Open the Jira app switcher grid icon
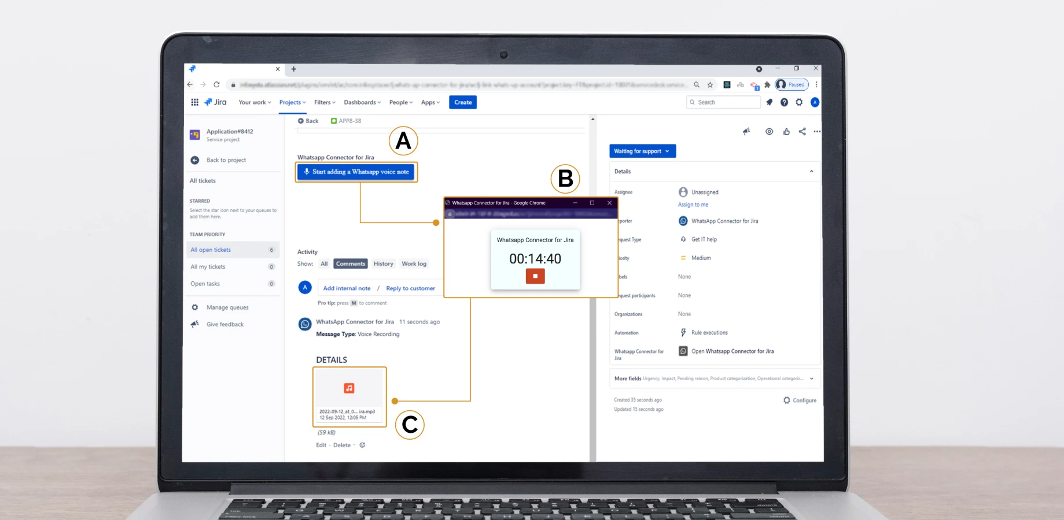 (x=194, y=102)
